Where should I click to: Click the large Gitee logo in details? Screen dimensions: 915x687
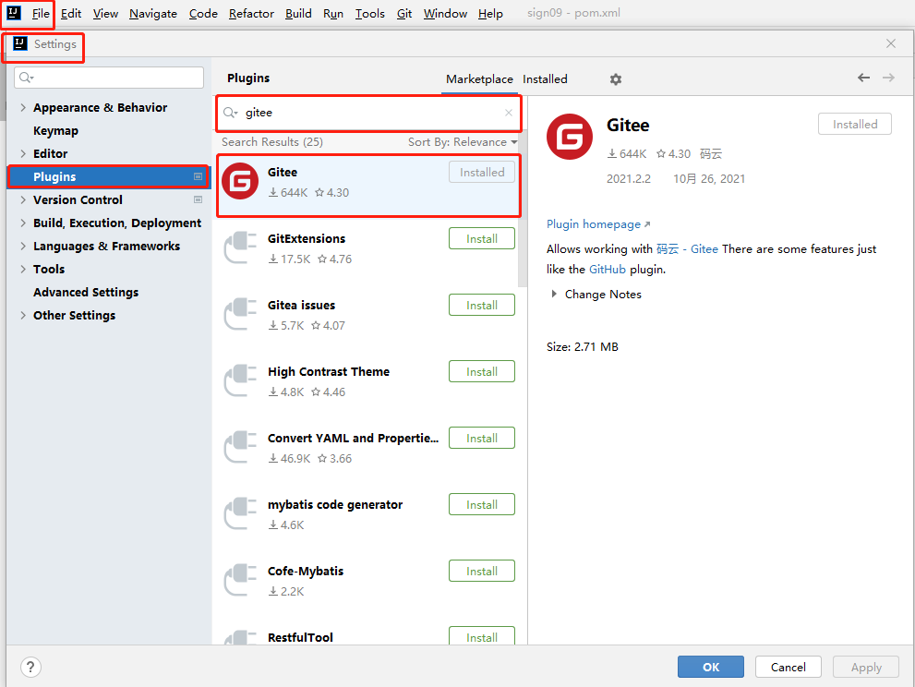[569, 137]
